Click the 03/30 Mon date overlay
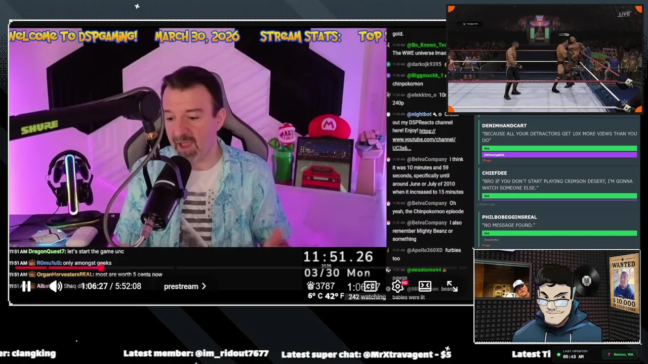648x364 pixels. click(337, 273)
